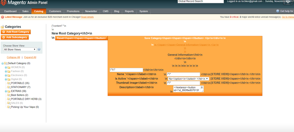Click the Global Record Search field
This screenshot has height=132, width=294.
201,1
